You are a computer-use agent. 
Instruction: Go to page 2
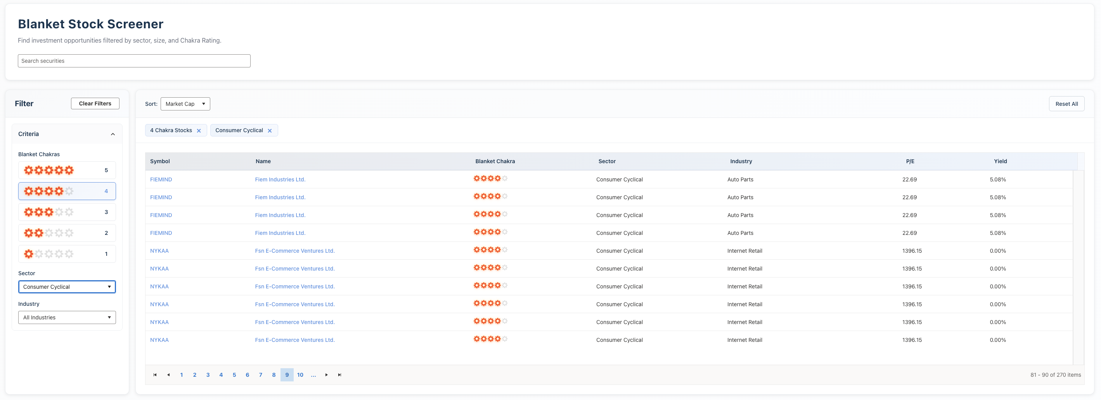195,375
